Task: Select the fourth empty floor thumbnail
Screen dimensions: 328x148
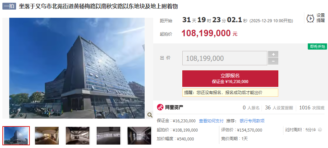Action: [x=108, y=136]
